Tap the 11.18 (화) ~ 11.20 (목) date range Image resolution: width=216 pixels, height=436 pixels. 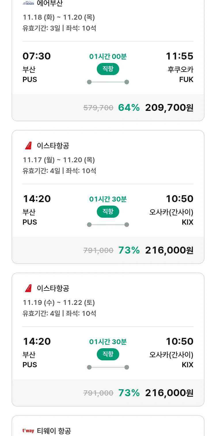pyautogui.click(x=59, y=17)
